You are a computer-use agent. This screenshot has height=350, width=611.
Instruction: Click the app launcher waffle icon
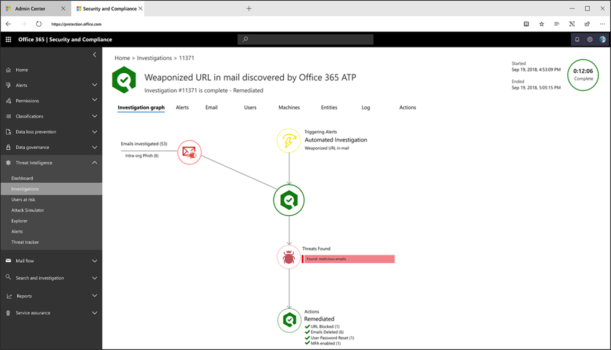click(8, 40)
